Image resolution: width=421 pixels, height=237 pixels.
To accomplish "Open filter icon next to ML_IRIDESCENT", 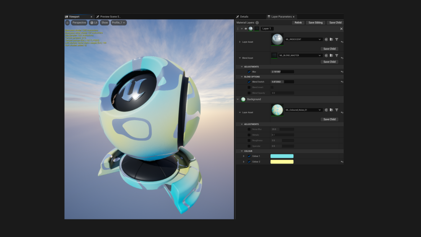I will point(336,39).
